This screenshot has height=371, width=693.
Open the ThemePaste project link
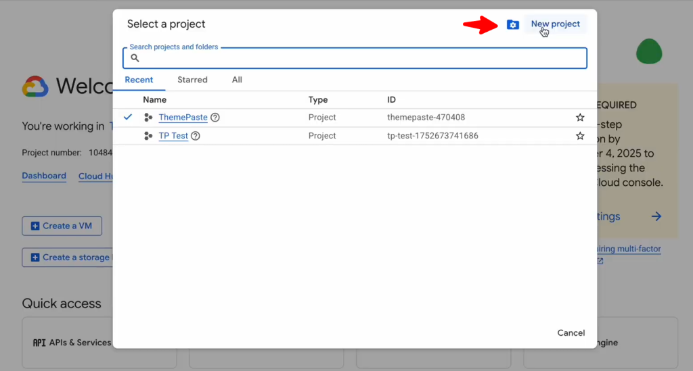coord(183,118)
